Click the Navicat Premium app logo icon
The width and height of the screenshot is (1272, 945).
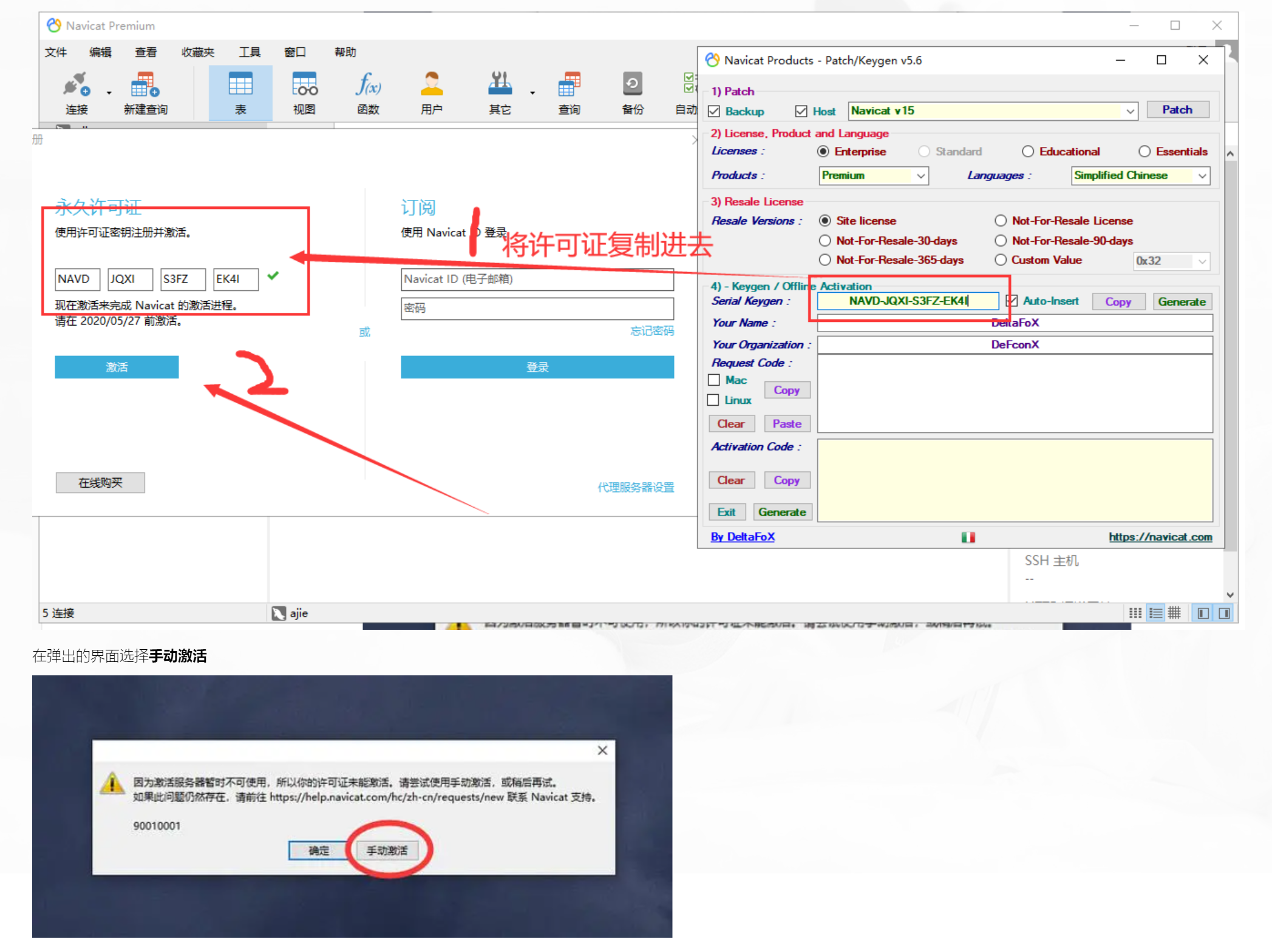click(54, 25)
